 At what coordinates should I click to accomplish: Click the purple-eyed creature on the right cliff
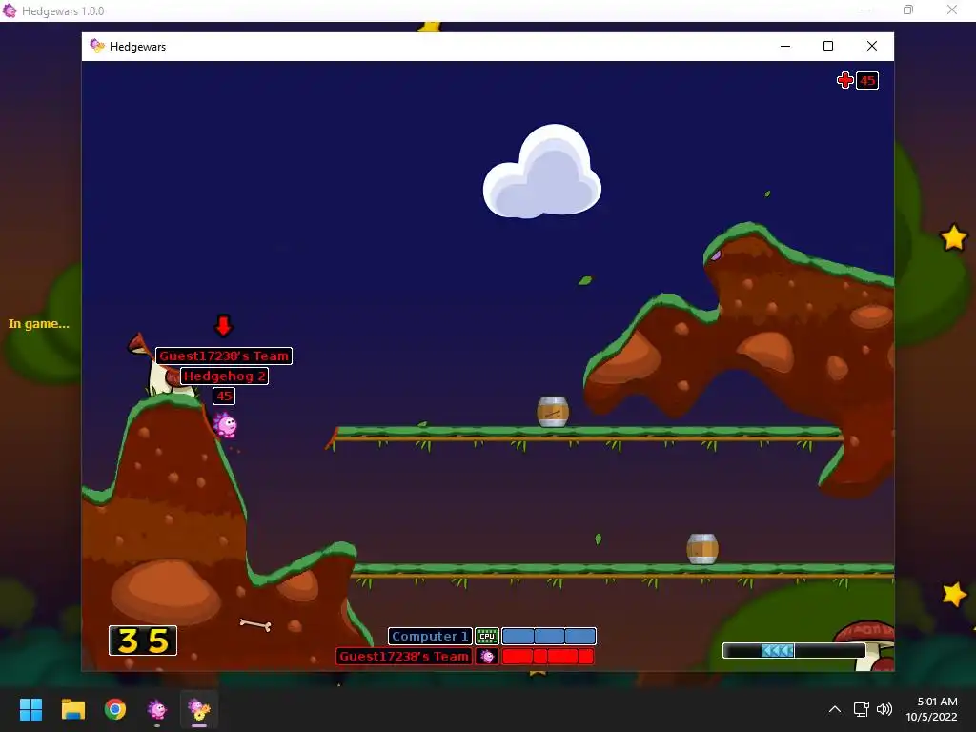pos(716,255)
